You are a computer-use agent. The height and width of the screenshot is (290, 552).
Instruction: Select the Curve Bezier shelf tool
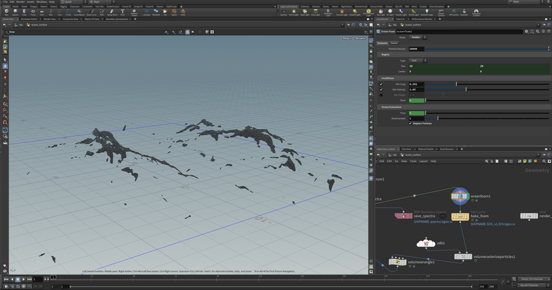(x=79, y=12)
